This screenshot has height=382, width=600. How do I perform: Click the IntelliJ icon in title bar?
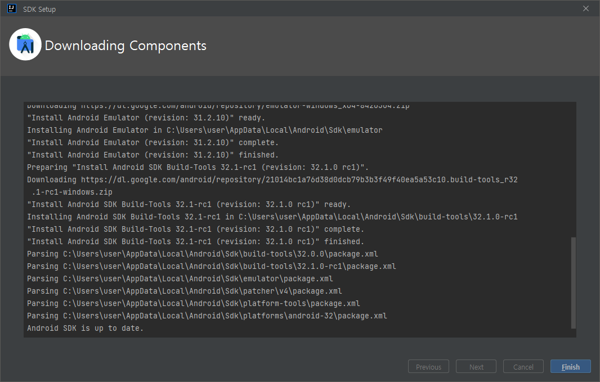pyautogui.click(x=11, y=8)
